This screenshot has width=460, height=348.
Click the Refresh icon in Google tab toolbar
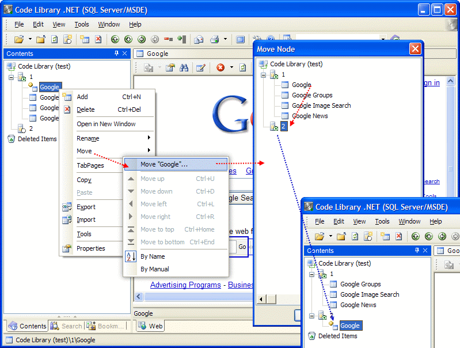(242, 68)
